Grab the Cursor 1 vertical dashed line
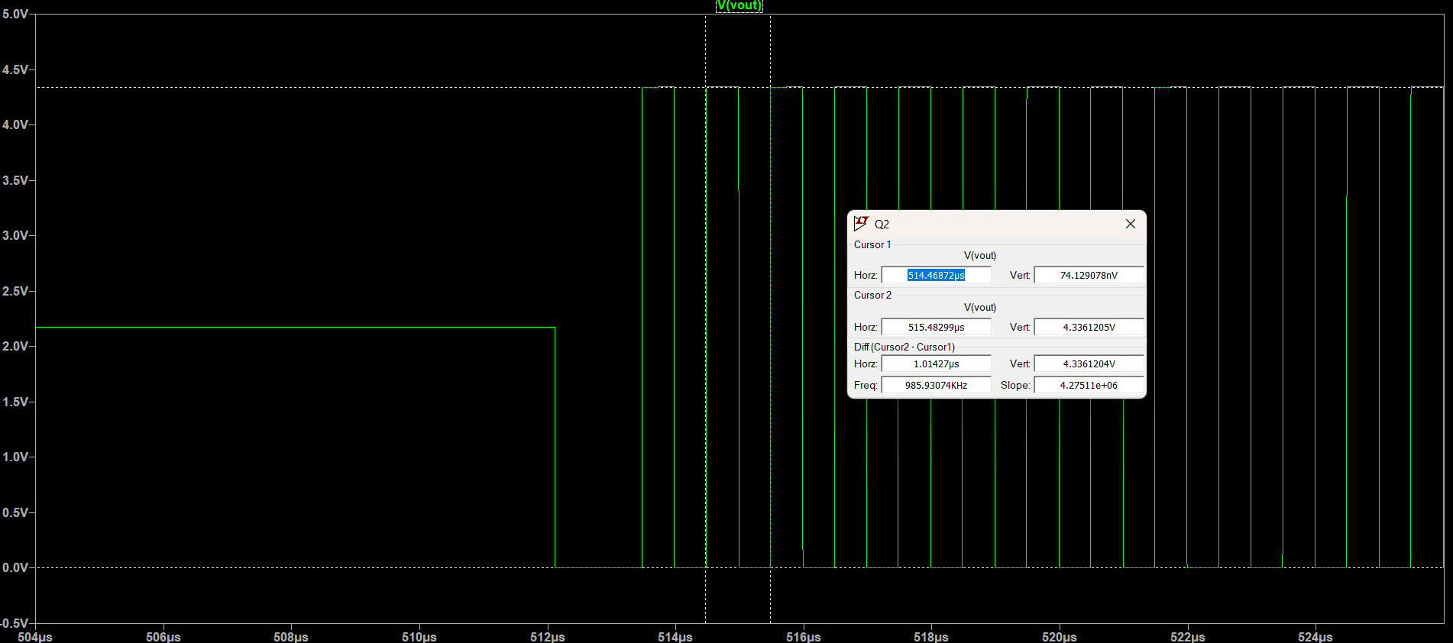1453x643 pixels. [706, 458]
